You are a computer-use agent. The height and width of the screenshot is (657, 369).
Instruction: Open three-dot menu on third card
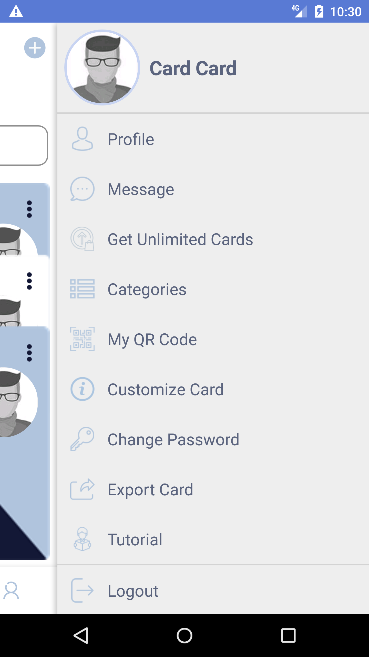click(29, 353)
